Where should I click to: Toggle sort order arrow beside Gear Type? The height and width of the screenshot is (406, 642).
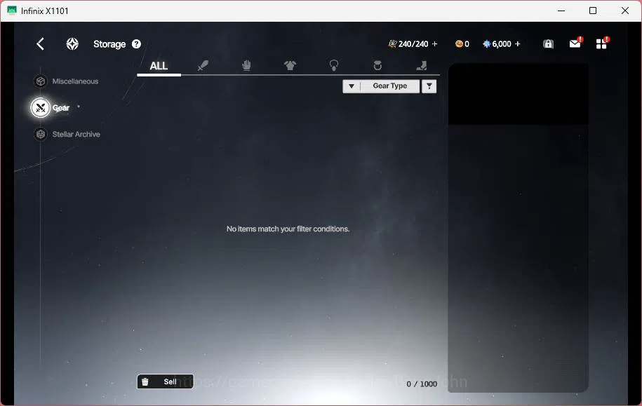pos(352,86)
